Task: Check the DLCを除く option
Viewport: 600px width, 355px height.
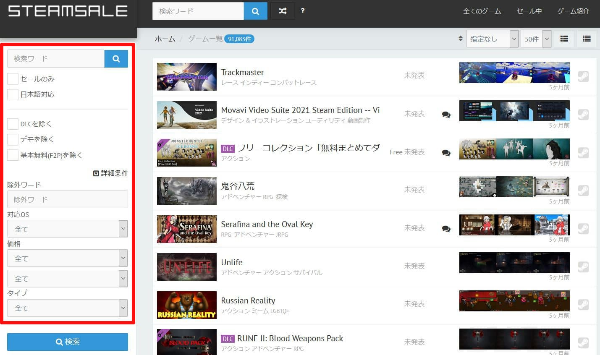Action: click(x=13, y=124)
